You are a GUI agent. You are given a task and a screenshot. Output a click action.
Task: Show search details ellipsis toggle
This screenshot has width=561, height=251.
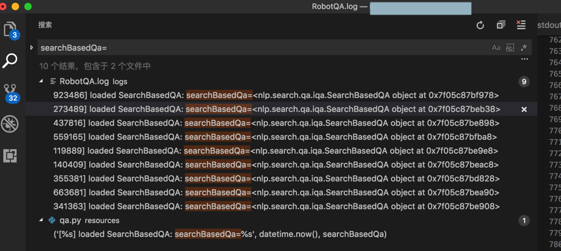pyautogui.click(x=524, y=59)
